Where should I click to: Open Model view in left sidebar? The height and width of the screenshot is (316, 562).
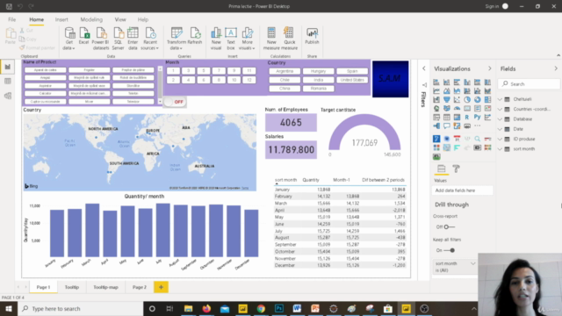(x=8, y=96)
